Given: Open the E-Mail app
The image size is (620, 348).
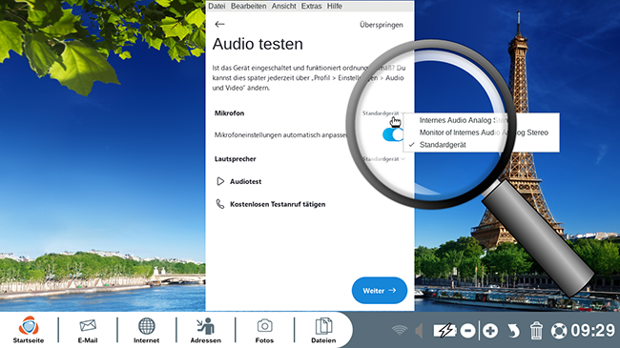Looking at the screenshot, I should click(x=88, y=330).
